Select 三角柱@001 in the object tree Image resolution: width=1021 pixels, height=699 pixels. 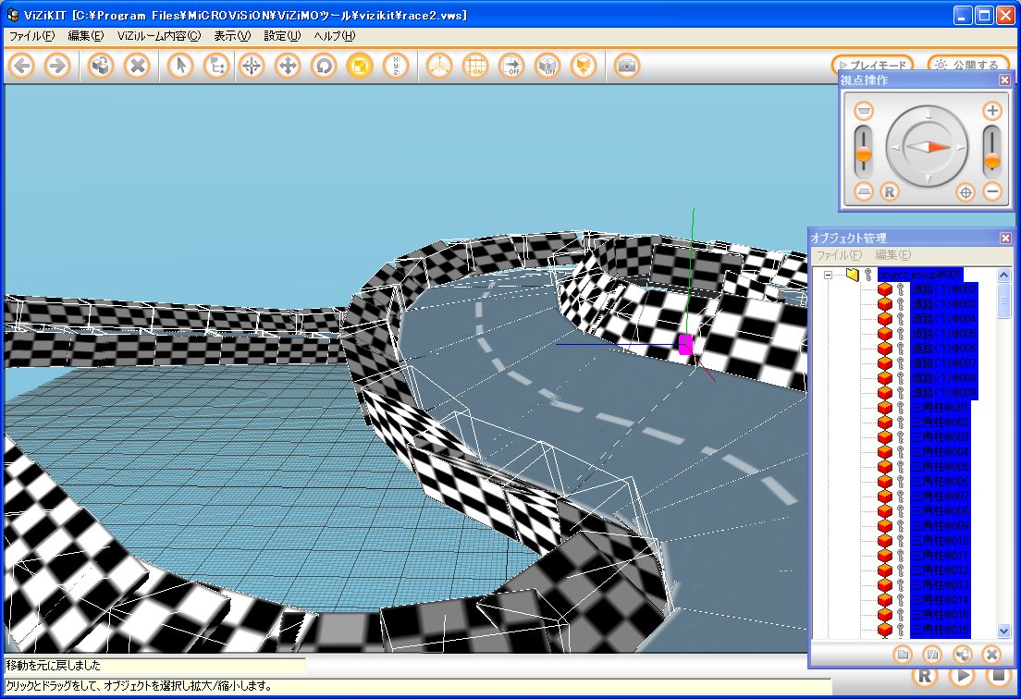click(x=940, y=408)
